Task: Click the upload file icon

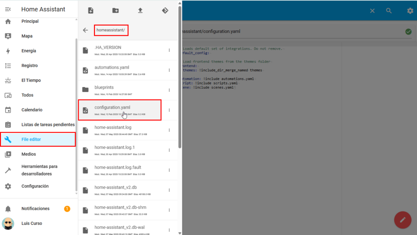Action: click(140, 11)
